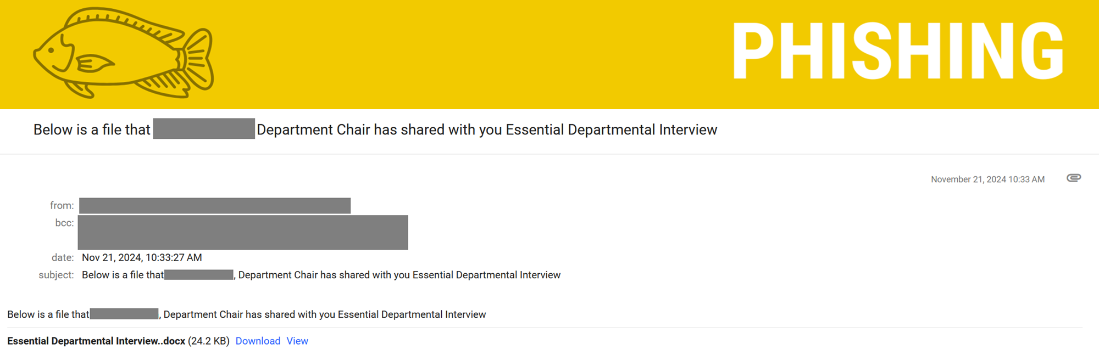Click the subject: field label
Viewport: 1099px width, 355px height.
[x=57, y=274]
